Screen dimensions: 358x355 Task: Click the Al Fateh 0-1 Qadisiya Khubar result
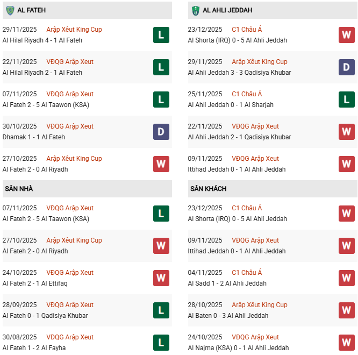point(45,316)
